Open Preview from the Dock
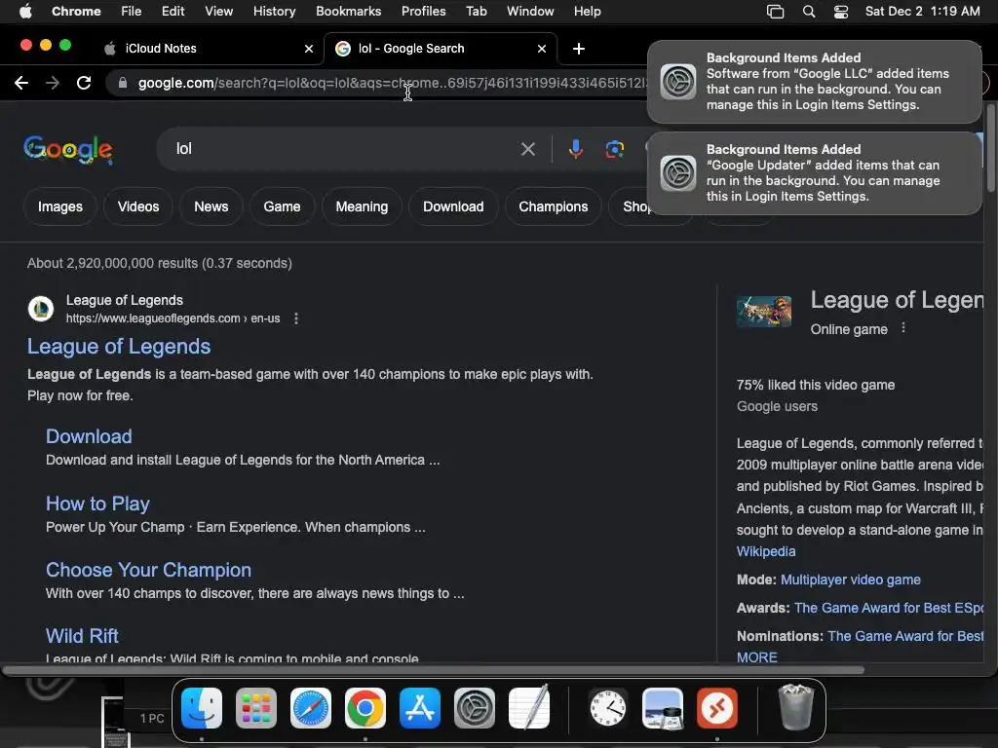This screenshot has width=998, height=748. 663,708
